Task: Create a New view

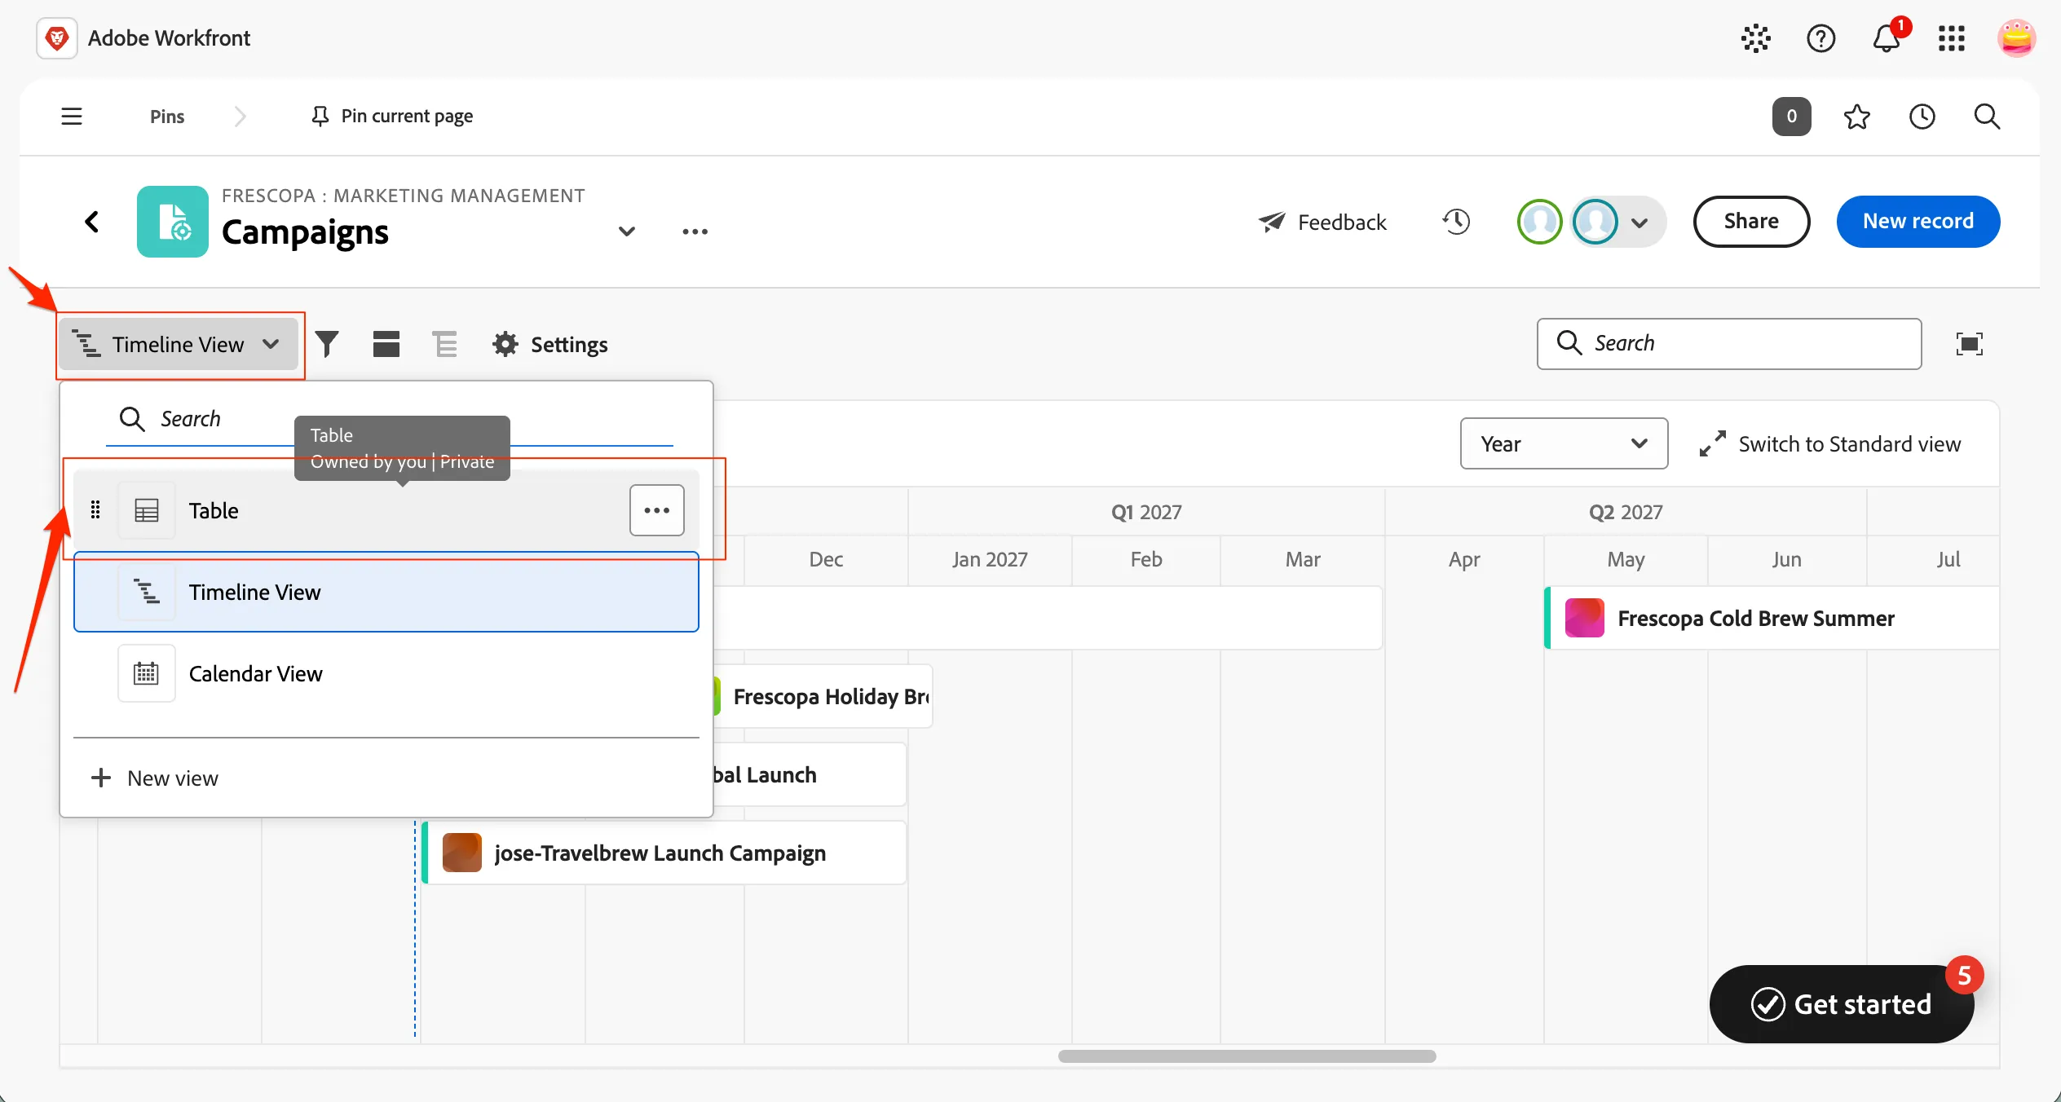Action: (x=154, y=778)
